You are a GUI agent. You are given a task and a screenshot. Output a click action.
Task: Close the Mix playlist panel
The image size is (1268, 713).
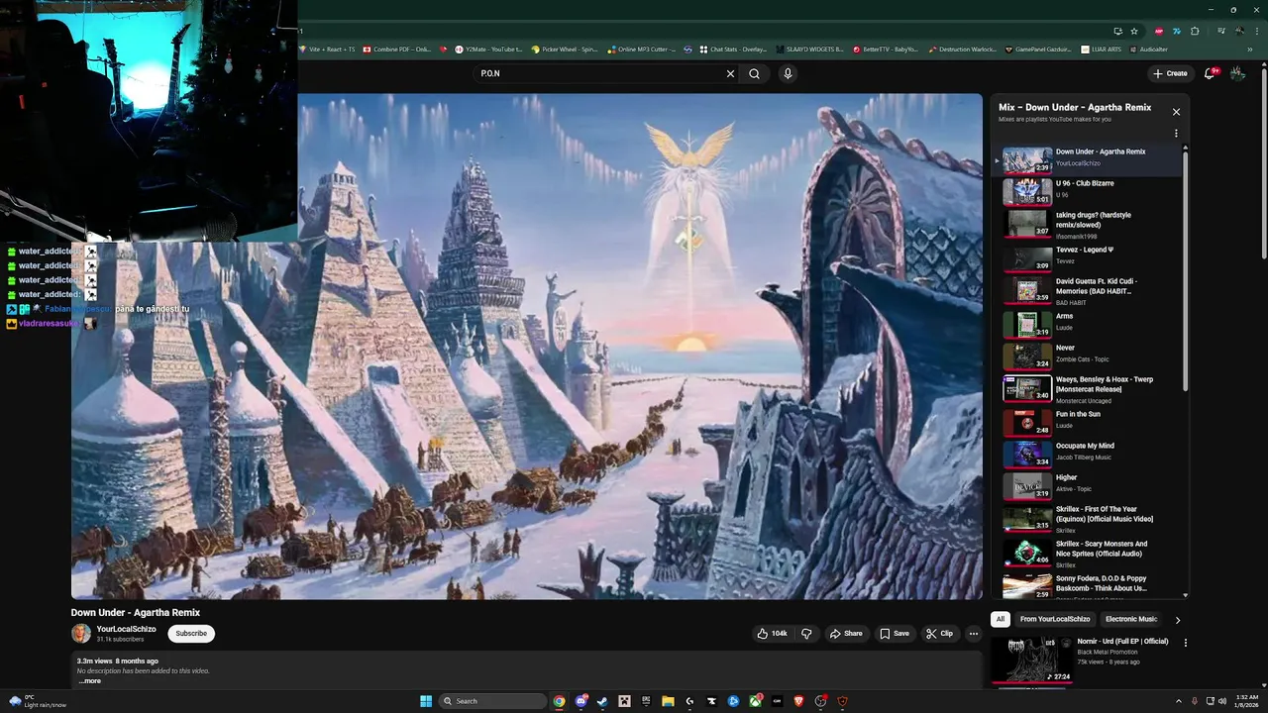(1176, 112)
